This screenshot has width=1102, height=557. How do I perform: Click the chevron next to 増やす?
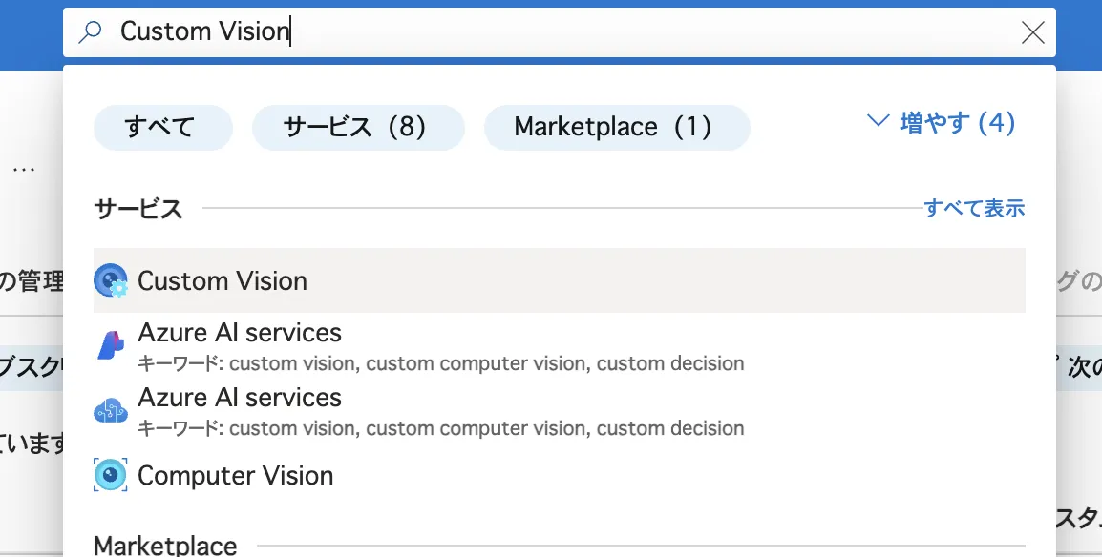878,122
